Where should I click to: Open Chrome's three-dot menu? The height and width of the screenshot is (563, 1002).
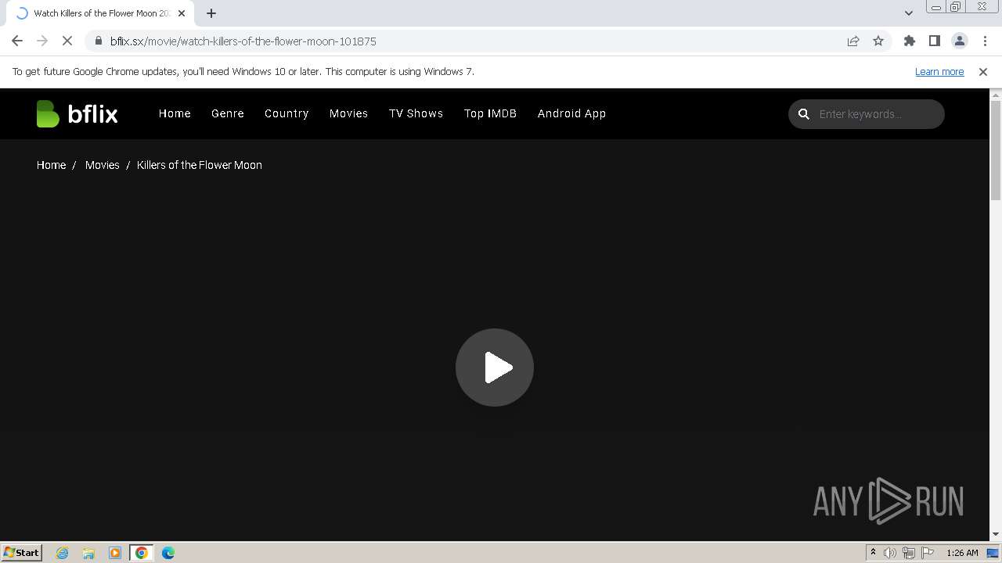coord(985,41)
